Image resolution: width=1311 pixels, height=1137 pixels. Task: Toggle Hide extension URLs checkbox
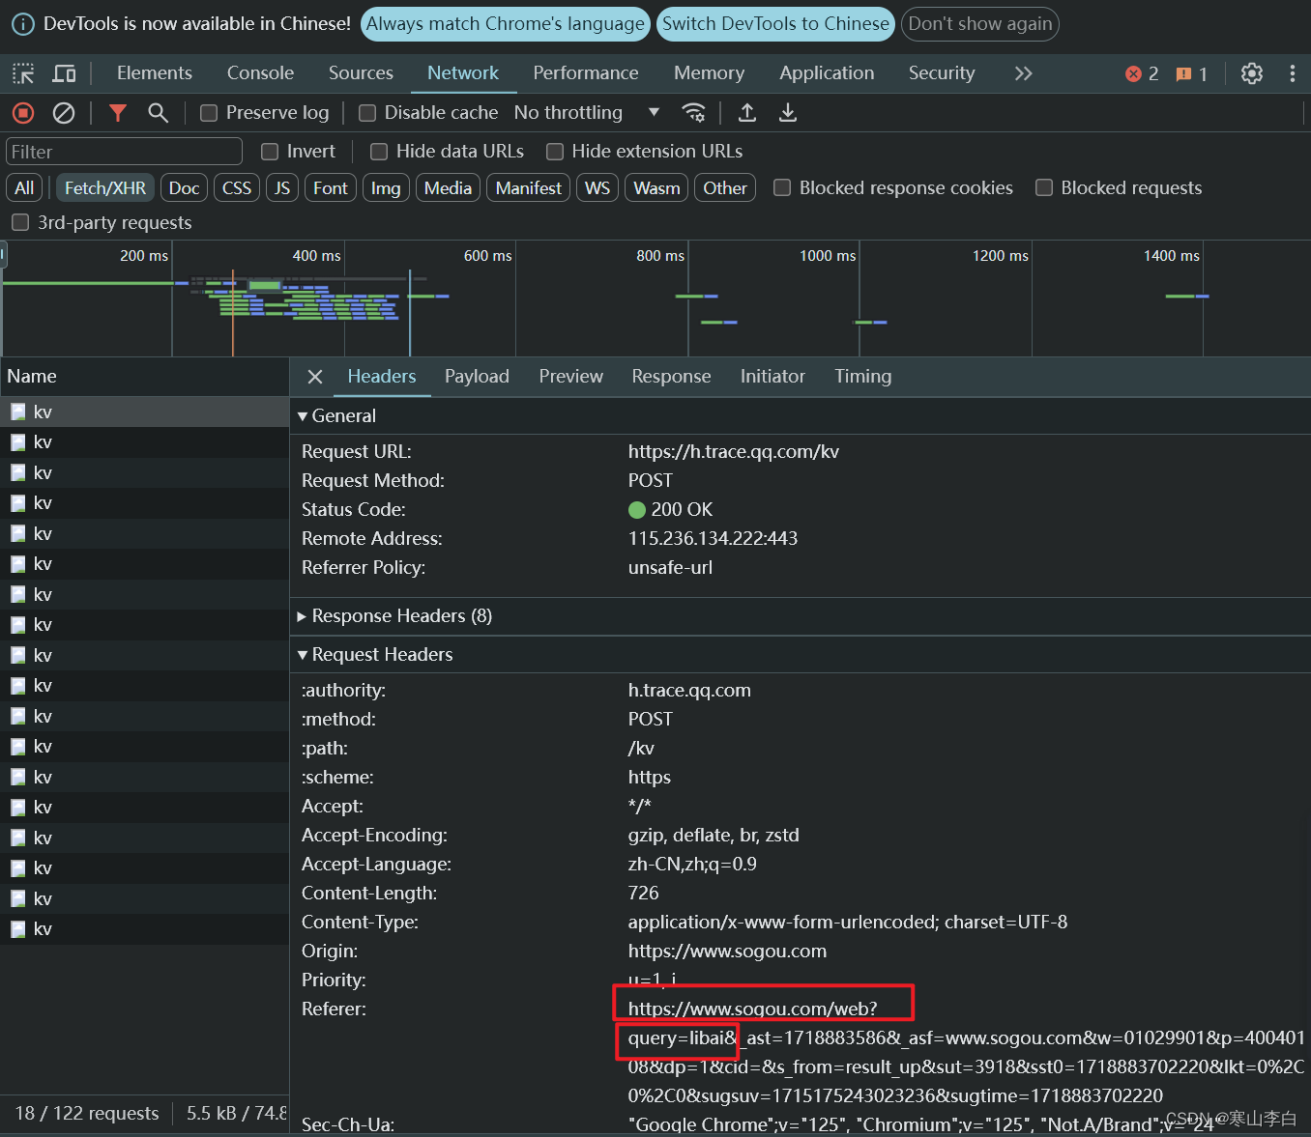click(555, 152)
